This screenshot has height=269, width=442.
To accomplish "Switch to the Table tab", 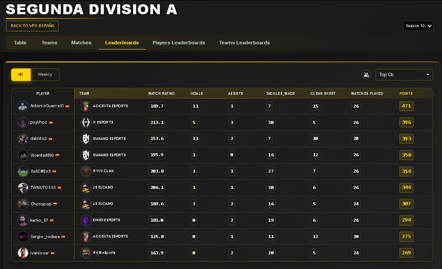I will pyautogui.click(x=20, y=43).
